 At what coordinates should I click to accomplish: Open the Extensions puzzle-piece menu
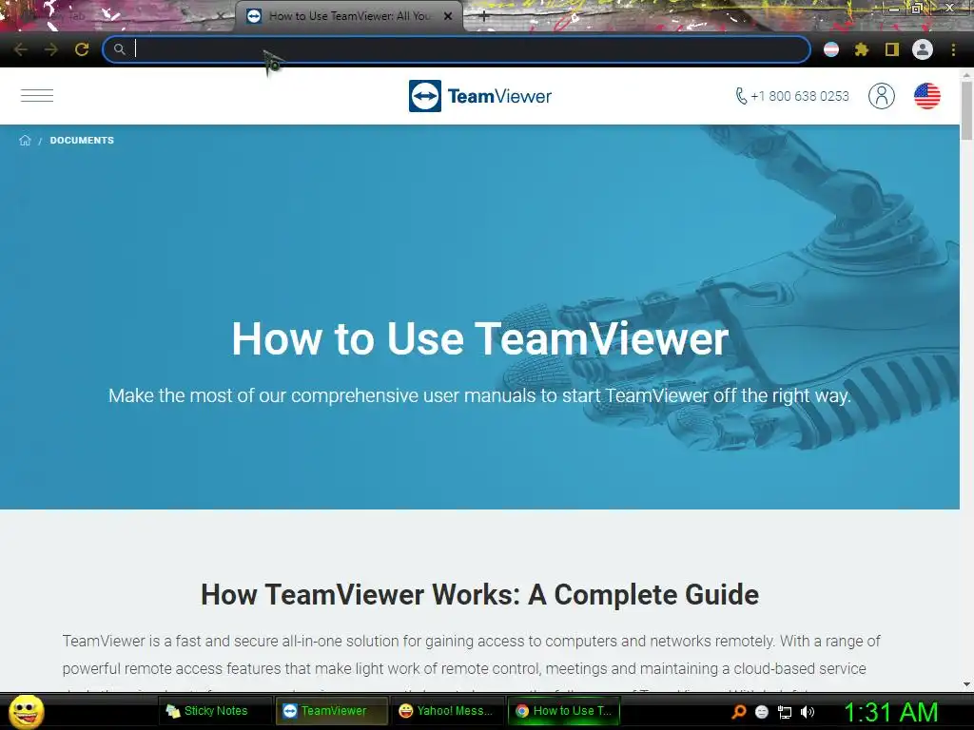[862, 49]
